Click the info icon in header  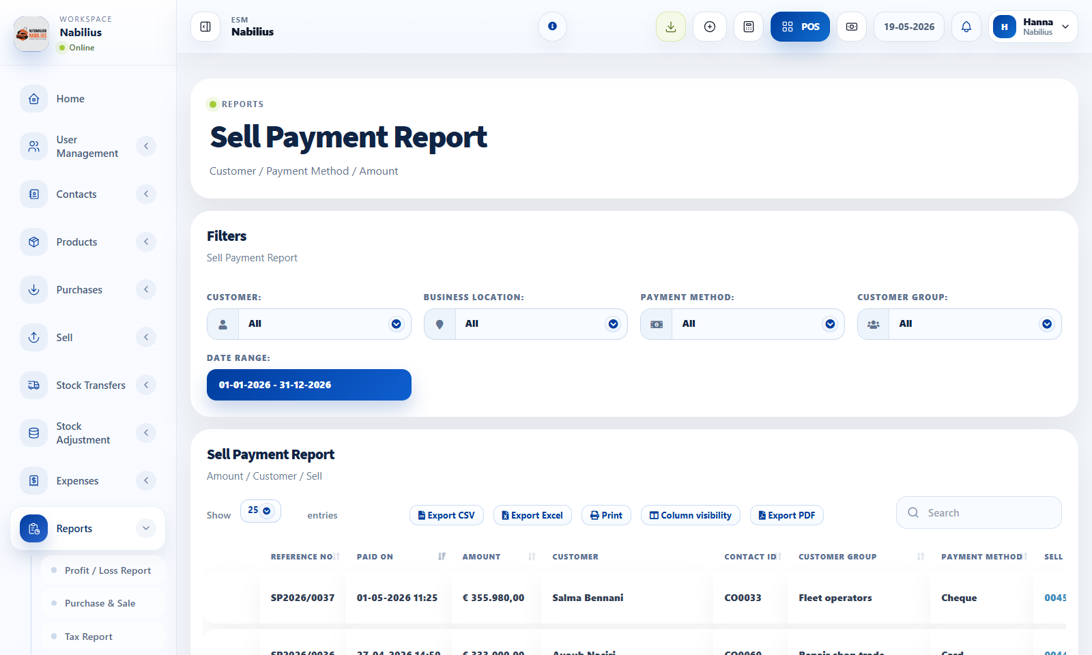[x=552, y=27]
